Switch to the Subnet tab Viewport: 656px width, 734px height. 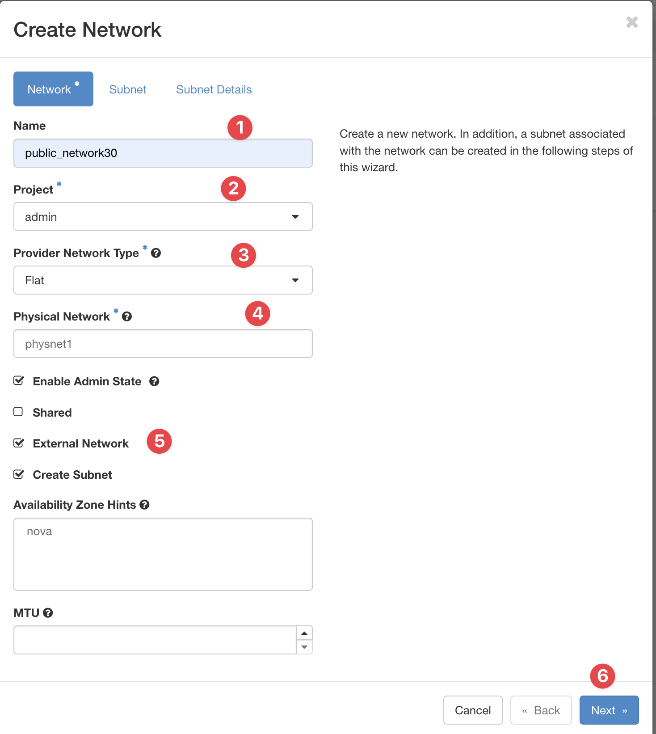click(x=128, y=89)
